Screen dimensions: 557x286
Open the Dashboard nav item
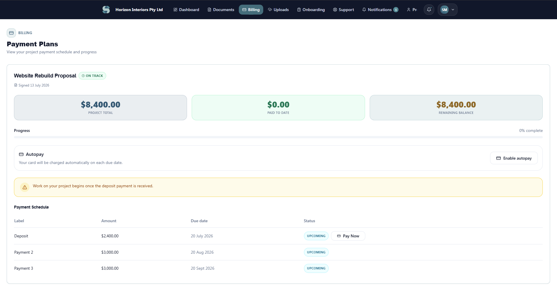pyautogui.click(x=186, y=10)
